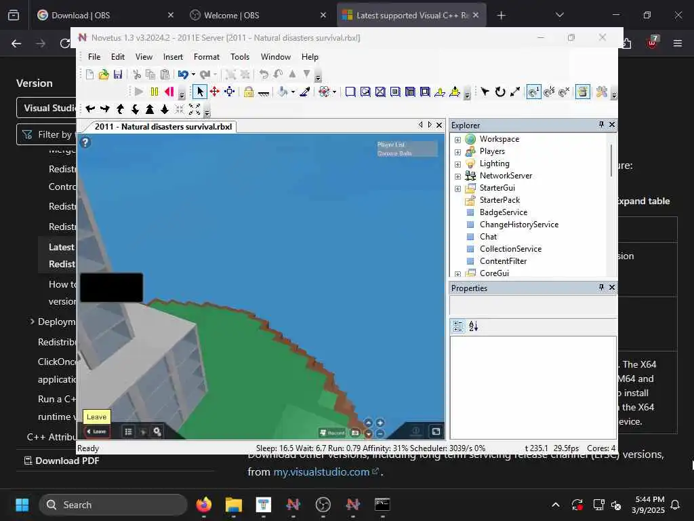
Task: Open the View menu
Action: pos(144,57)
